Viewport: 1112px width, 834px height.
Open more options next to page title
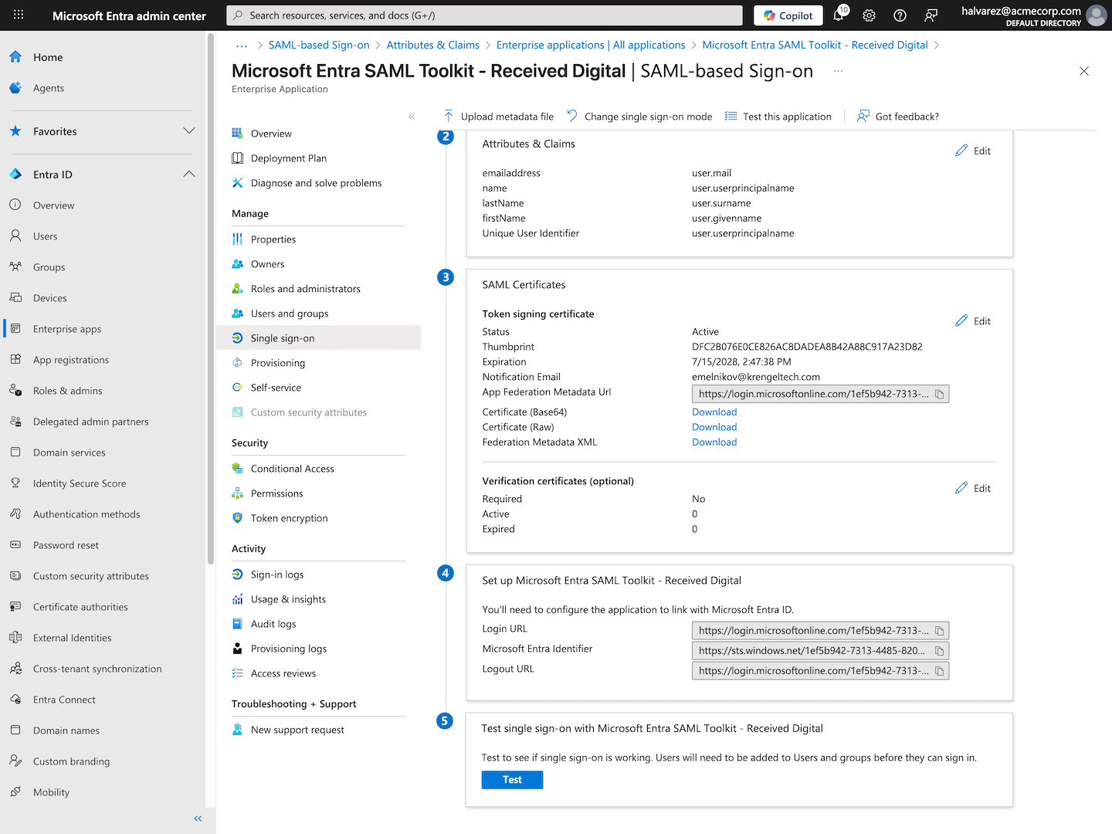[x=839, y=71]
